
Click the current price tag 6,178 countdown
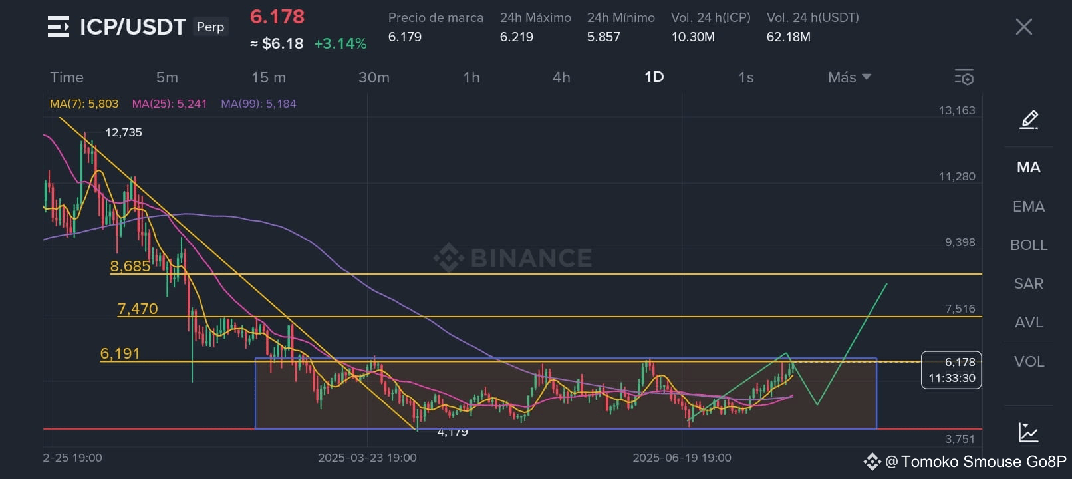pos(952,370)
